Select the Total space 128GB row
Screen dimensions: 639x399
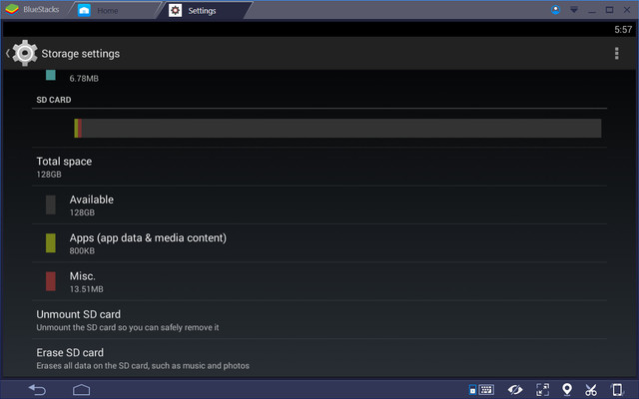319,167
